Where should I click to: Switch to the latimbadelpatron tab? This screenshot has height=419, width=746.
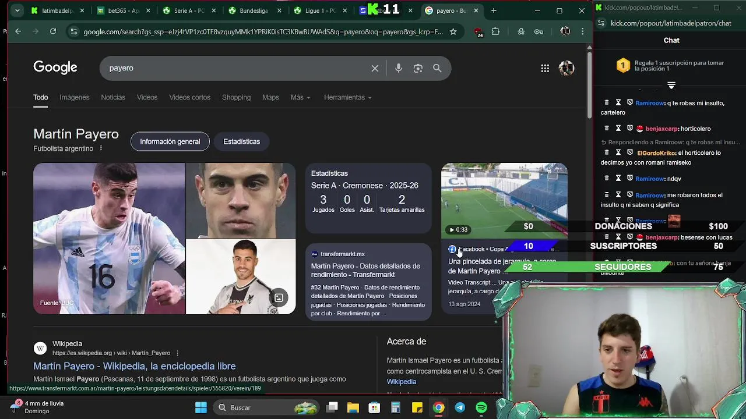click(54, 10)
